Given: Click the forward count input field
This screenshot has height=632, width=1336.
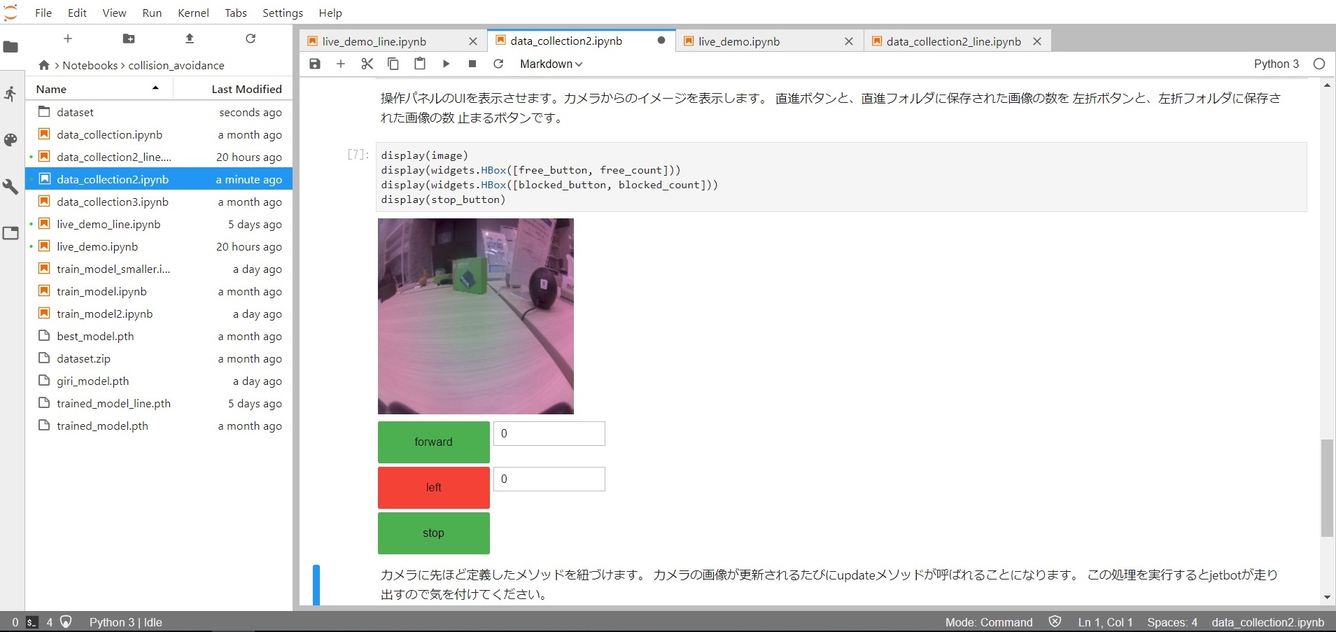Looking at the screenshot, I should [x=549, y=433].
